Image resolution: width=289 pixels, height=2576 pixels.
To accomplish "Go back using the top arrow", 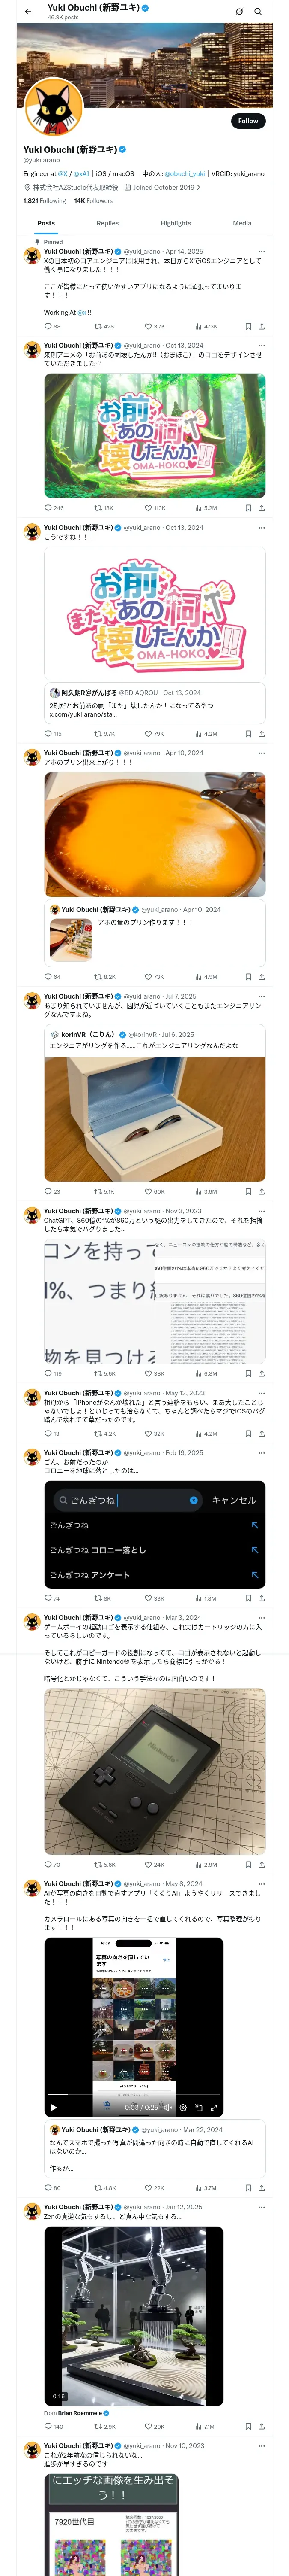I will 28,12.
